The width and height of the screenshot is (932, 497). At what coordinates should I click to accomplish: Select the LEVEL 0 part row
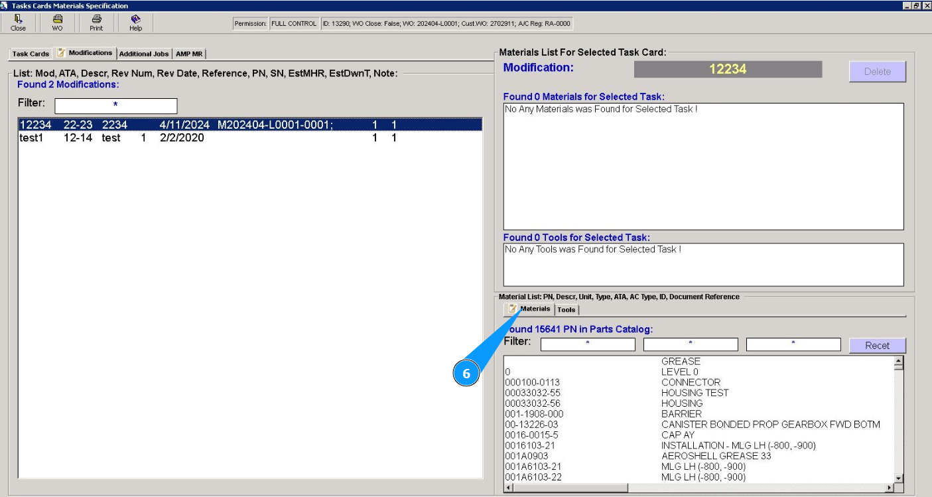pos(699,372)
